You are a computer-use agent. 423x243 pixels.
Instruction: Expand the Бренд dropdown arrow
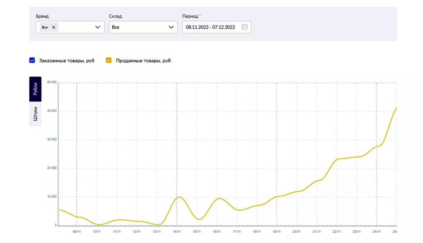97,27
